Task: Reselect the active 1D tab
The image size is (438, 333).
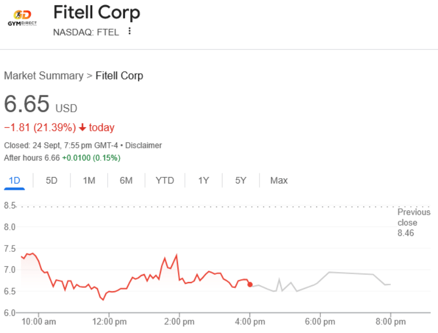Action: tap(14, 180)
